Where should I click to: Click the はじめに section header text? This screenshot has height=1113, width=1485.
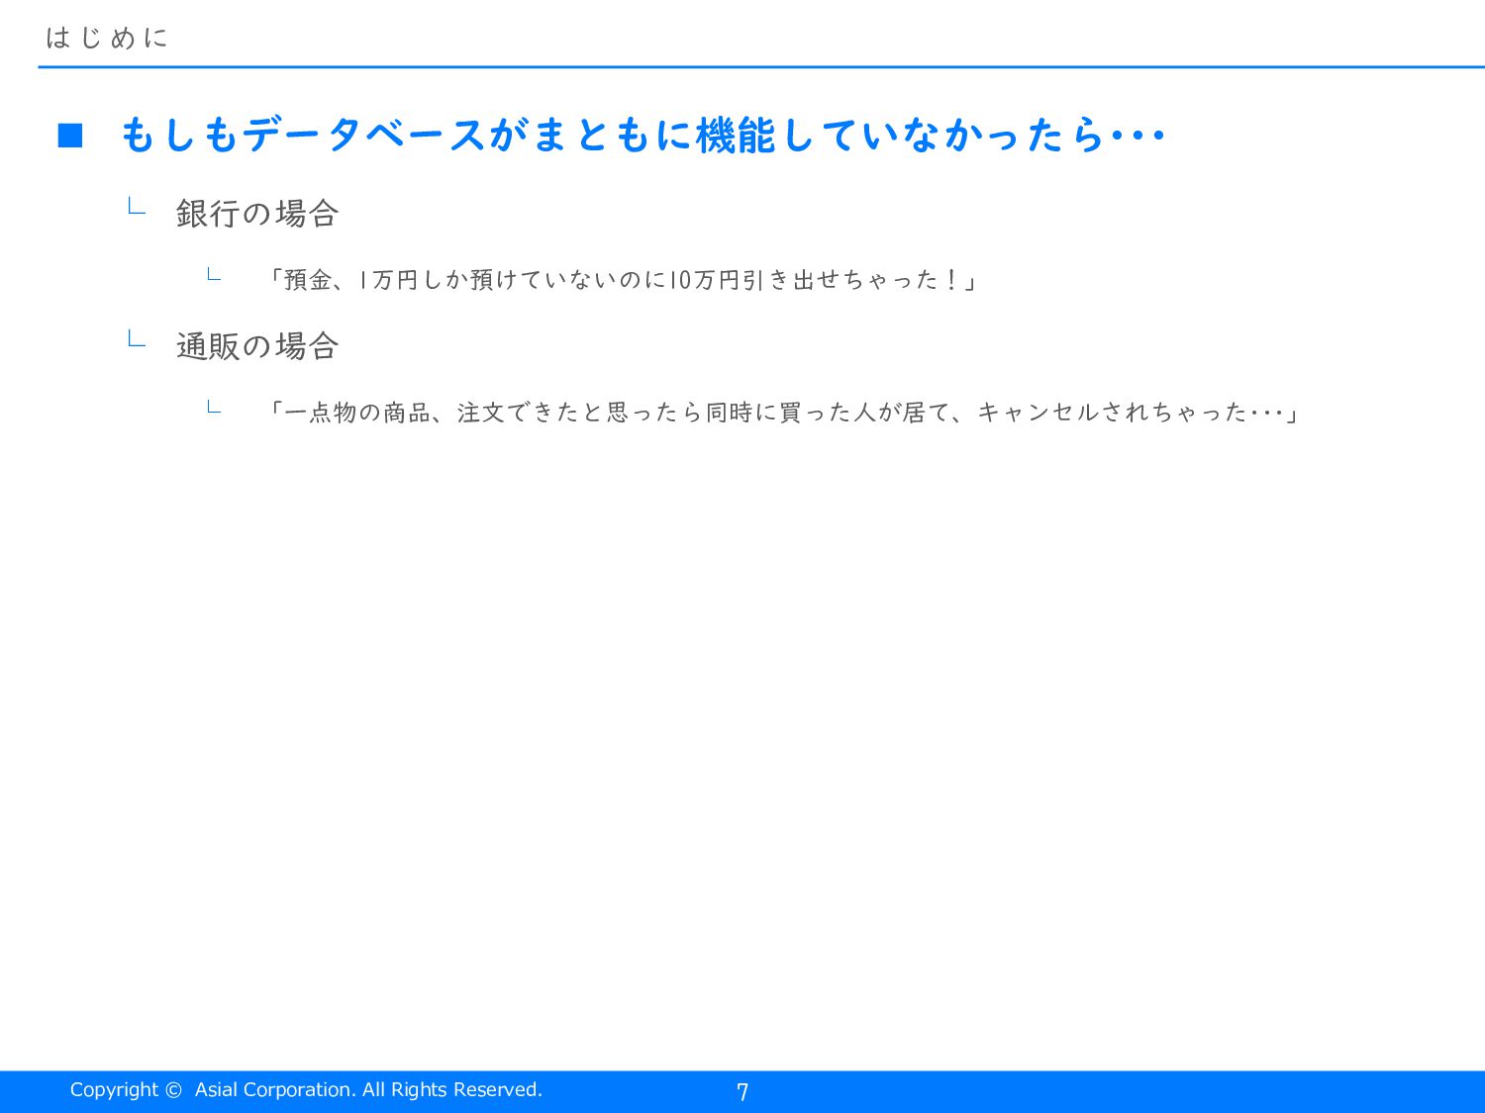click(107, 38)
